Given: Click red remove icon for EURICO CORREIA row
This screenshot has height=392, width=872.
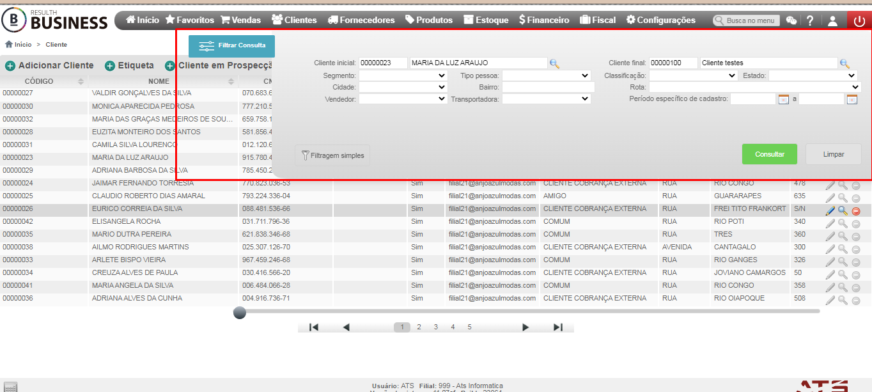Looking at the screenshot, I should 856,211.
